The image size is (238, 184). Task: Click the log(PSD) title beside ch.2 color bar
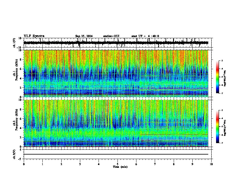tap(225, 128)
